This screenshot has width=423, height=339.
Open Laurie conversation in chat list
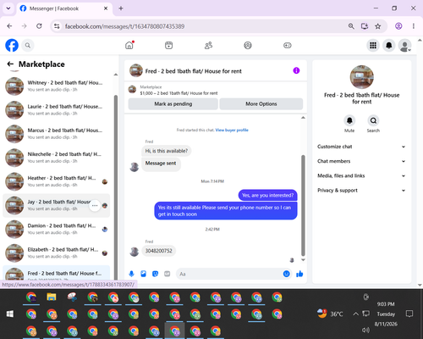(57, 110)
